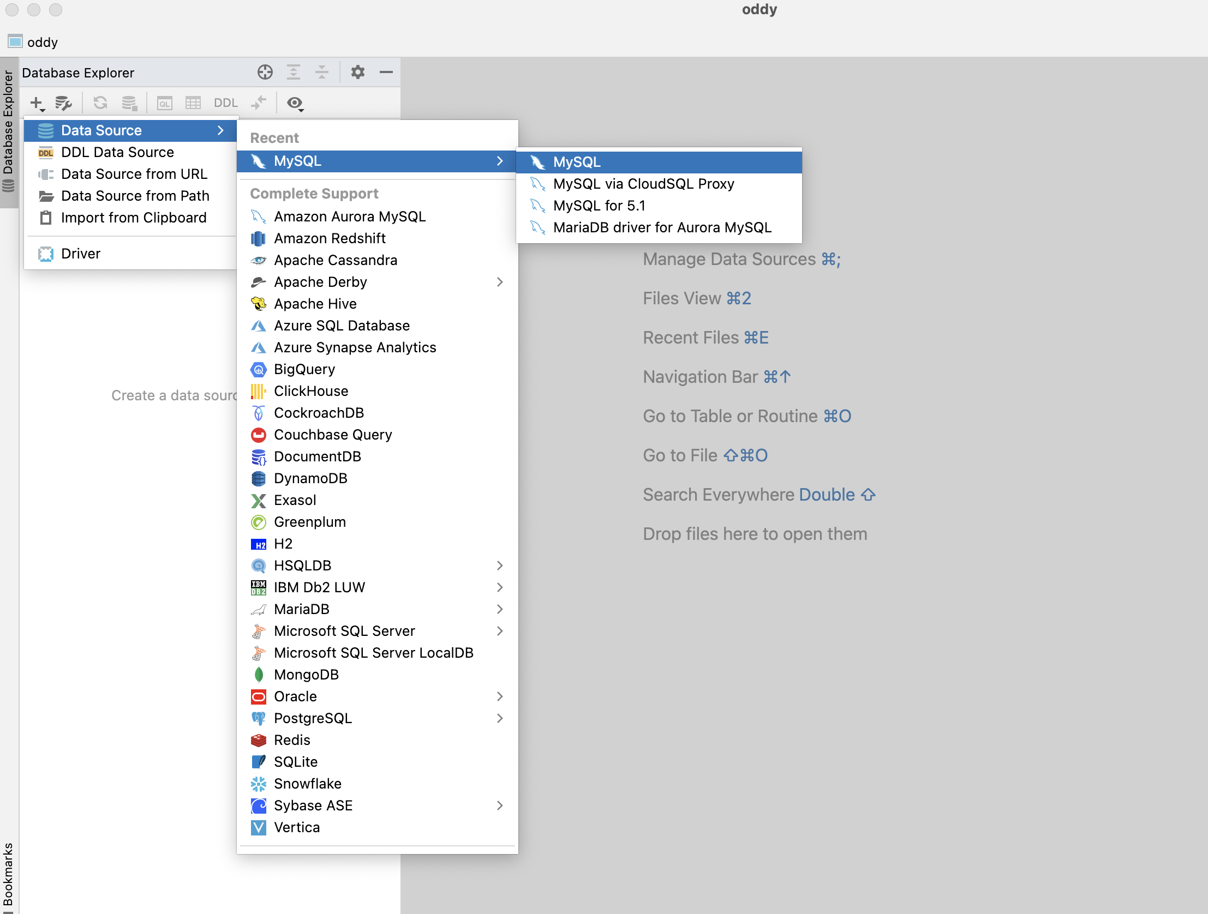Open the eye view options dropdown
The image size is (1208, 914).
295,103
